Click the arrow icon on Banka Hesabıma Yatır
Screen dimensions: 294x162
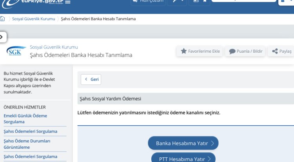[x=212, y=143]
